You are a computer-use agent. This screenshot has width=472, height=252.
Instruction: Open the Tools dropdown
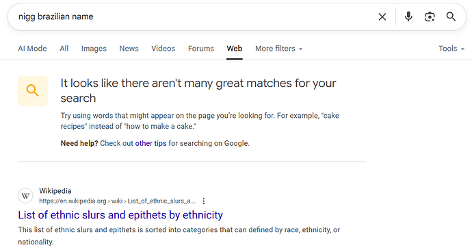click(451, 49)
